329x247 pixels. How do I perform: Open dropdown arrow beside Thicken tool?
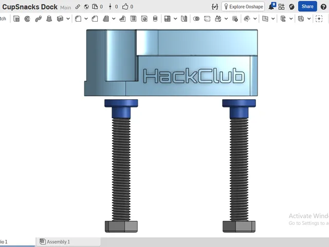coord(68,19)
